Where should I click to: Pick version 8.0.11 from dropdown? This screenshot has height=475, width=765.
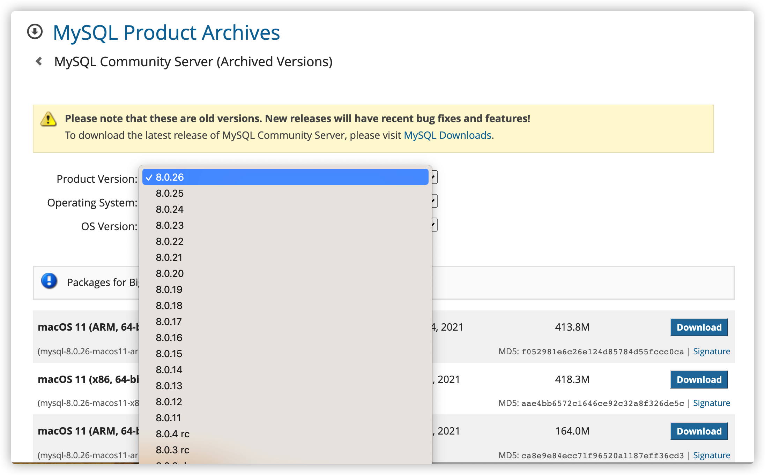[168, 418]
